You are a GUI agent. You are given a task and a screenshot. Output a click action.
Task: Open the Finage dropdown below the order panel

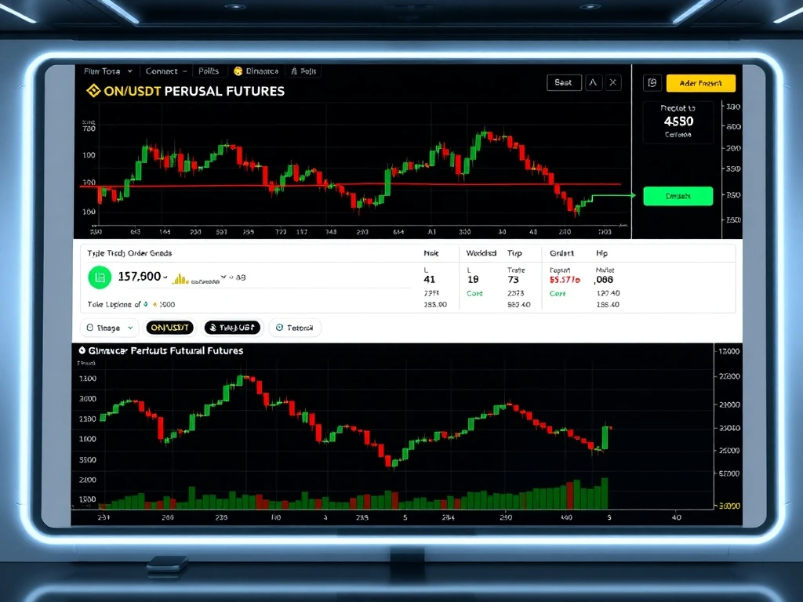click(109, 328)
